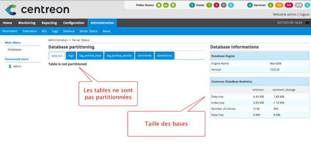The width and height of the screenshot is (311, 157).
Task: Switch to the downtimes tab
Action: [x=164, y=56]
